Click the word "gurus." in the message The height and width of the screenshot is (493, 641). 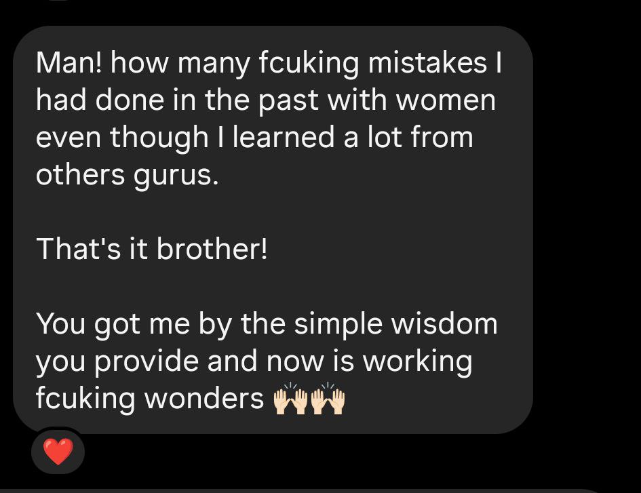(176, 175)
